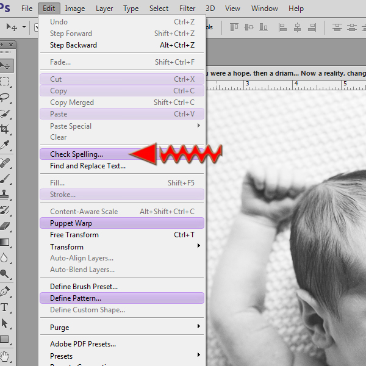The width and height of the screenshot is (366, 366).
Task: Open the Filter menu
Action: (187, 9)
